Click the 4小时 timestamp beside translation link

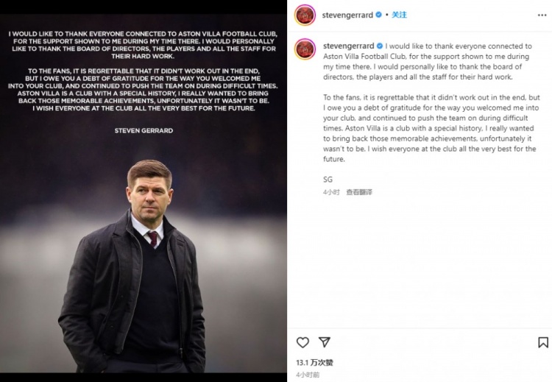tap(331, 192)
